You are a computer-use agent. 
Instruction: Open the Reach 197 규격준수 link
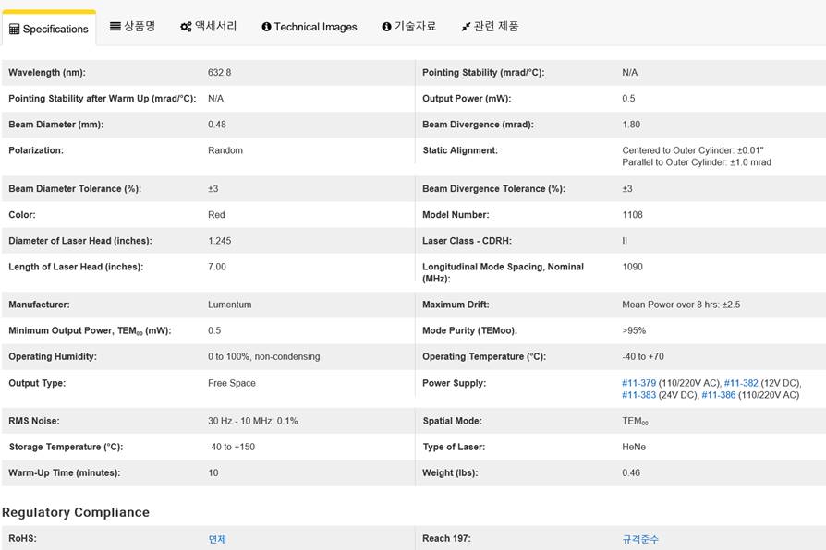click(x=640, y=539)
